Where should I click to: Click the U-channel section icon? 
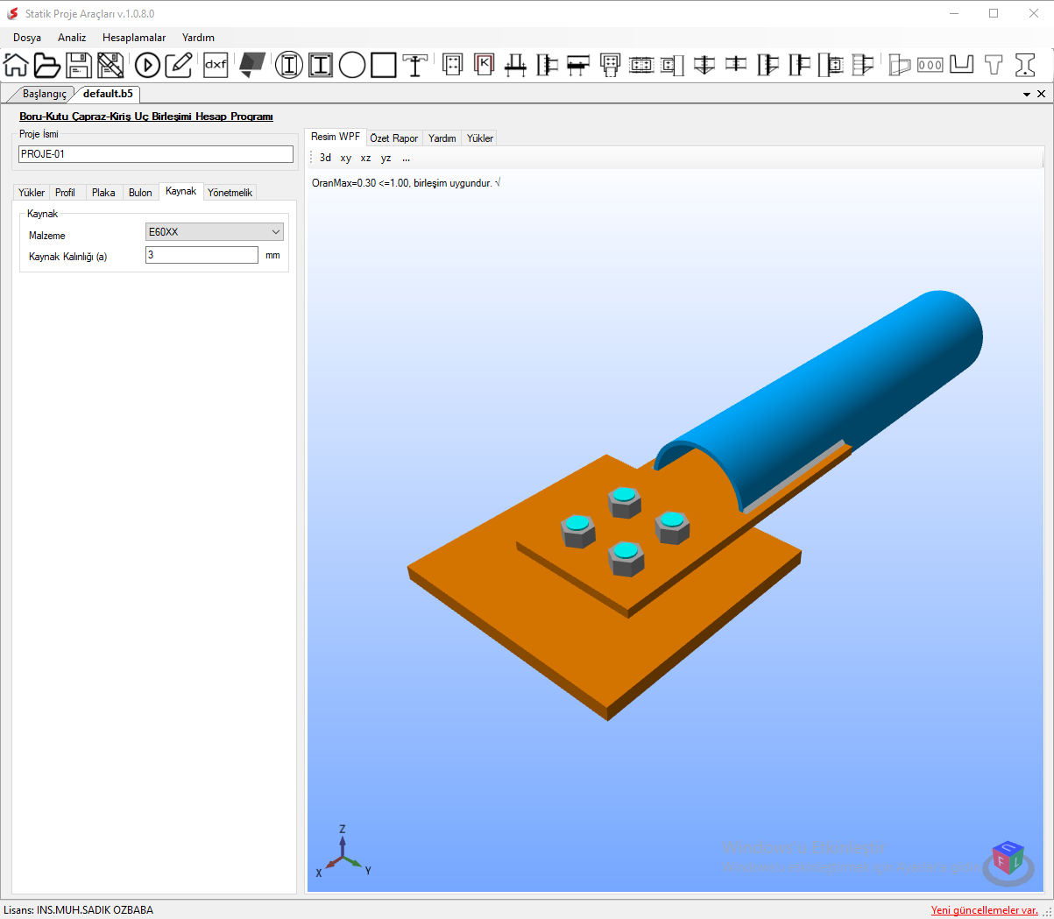[x=962, y=65]
